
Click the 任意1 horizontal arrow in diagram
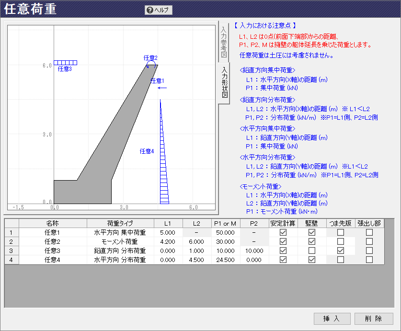(x=162, y=88)
